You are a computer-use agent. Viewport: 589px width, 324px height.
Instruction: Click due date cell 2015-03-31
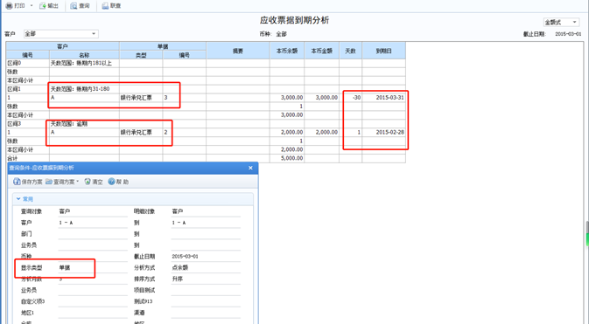(383, 98)
